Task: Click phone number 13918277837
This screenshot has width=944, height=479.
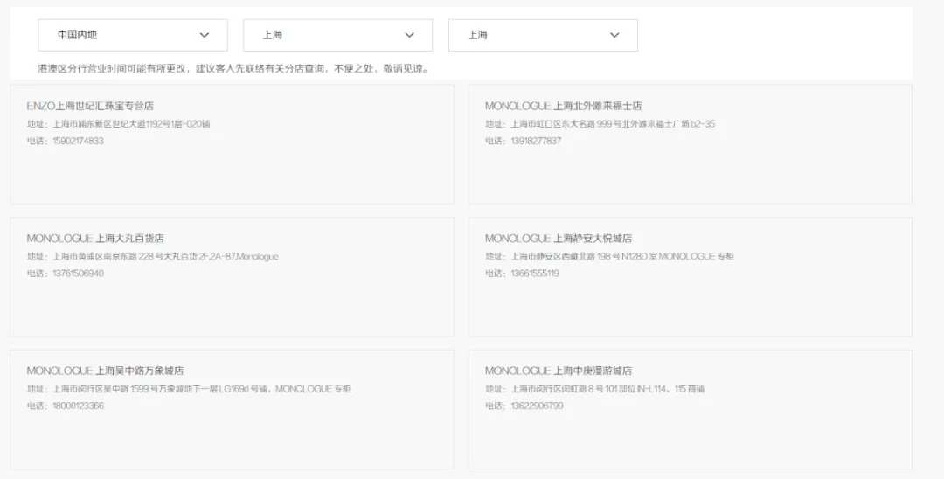Action: [535, 141]
